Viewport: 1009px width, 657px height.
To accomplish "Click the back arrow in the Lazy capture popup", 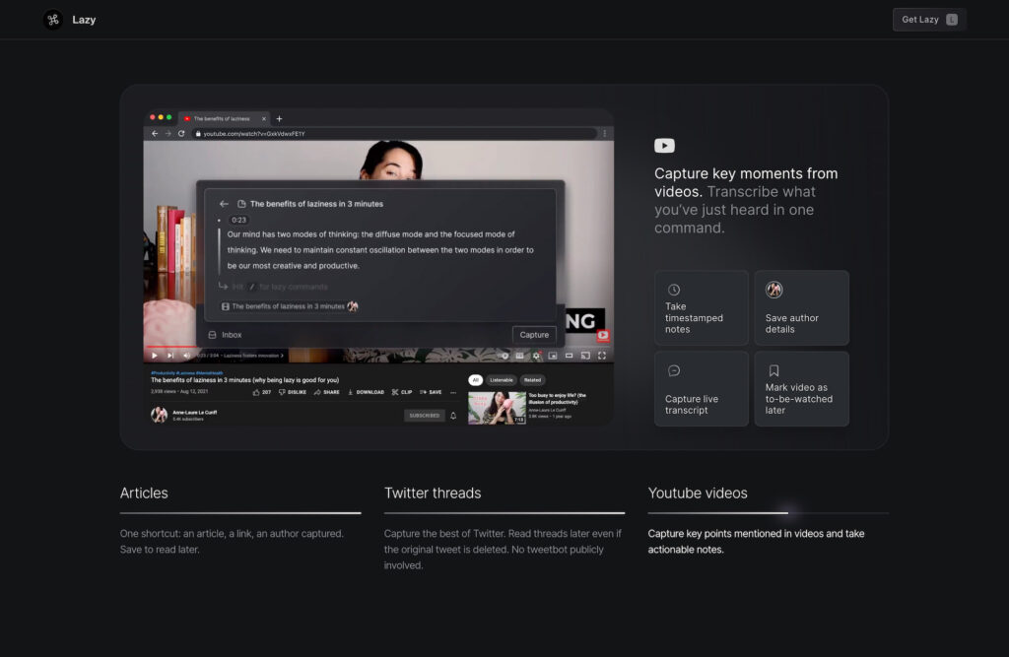I will (224, 204).
